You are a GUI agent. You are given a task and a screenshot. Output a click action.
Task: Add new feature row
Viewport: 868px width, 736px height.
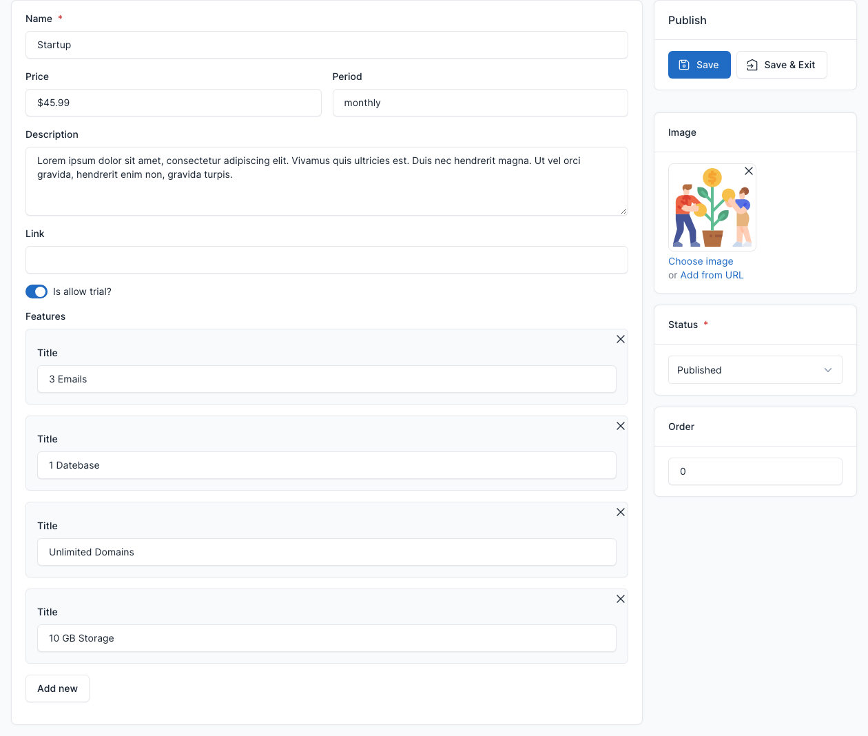click(x=57, y=688)
